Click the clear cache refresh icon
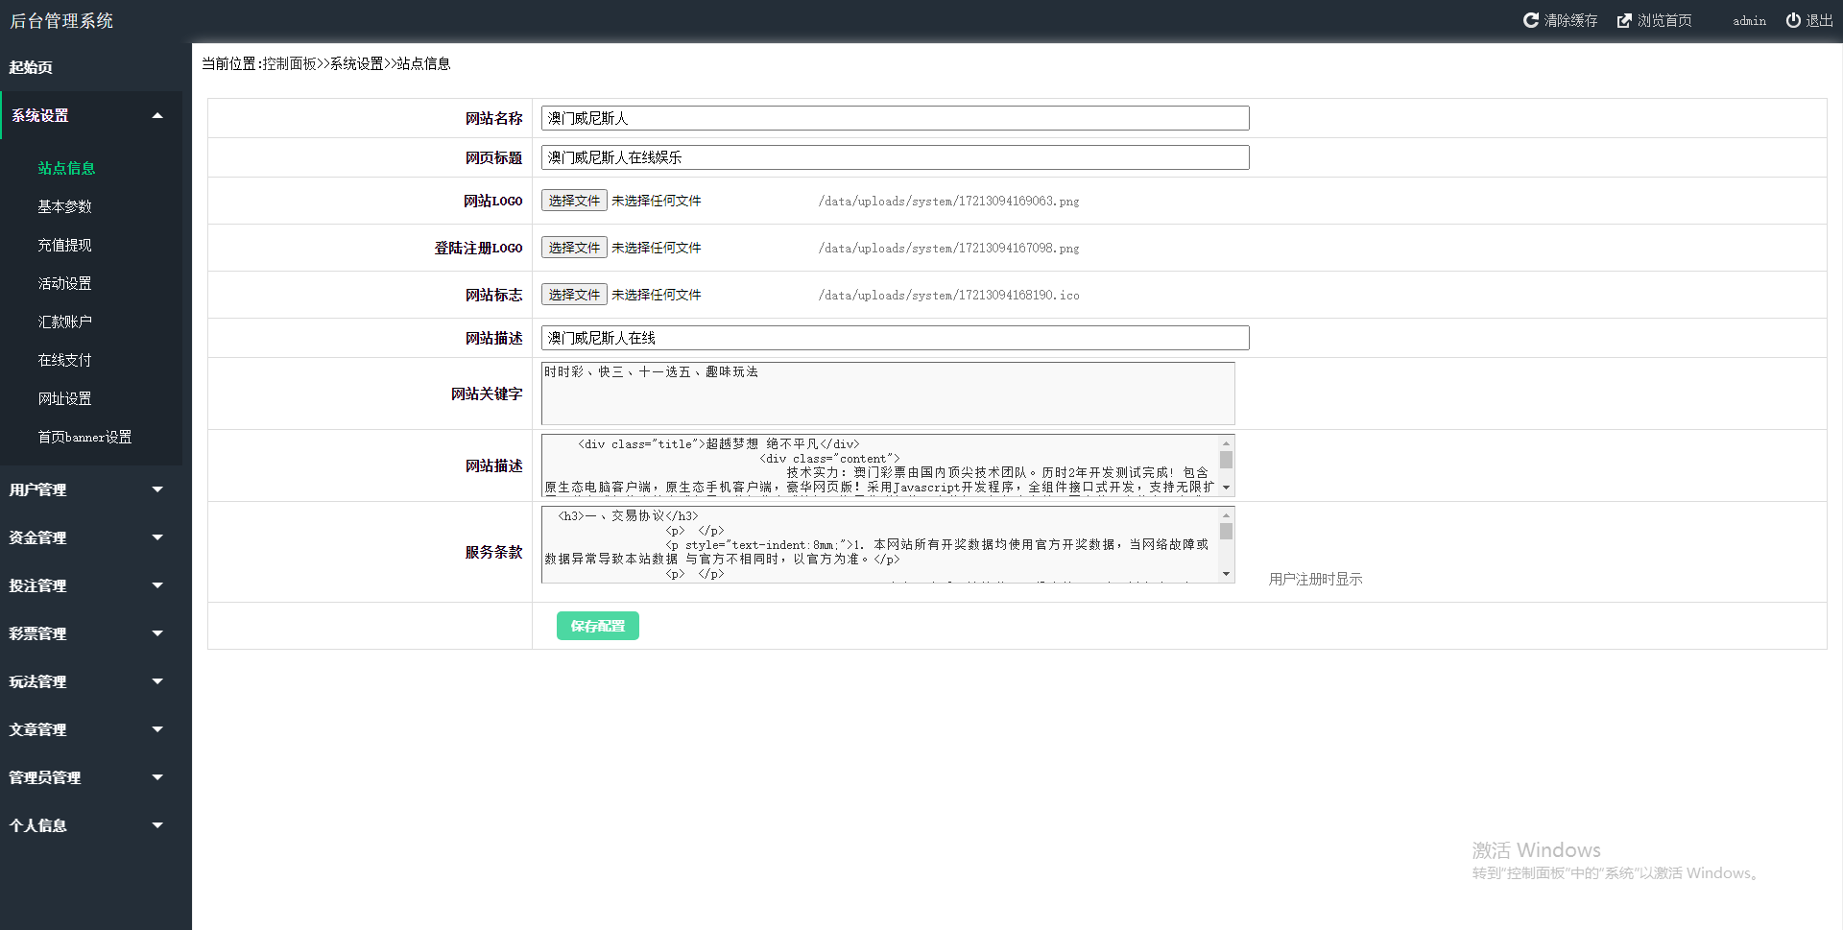This screenshot has height=930, width=1843. point(1531,20)
